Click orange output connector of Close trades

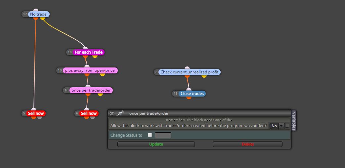pyautogui.click(x=189, y=98)
